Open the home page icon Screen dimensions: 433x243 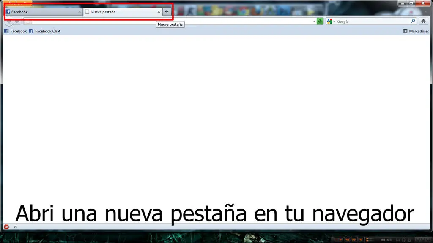point(423,21)
